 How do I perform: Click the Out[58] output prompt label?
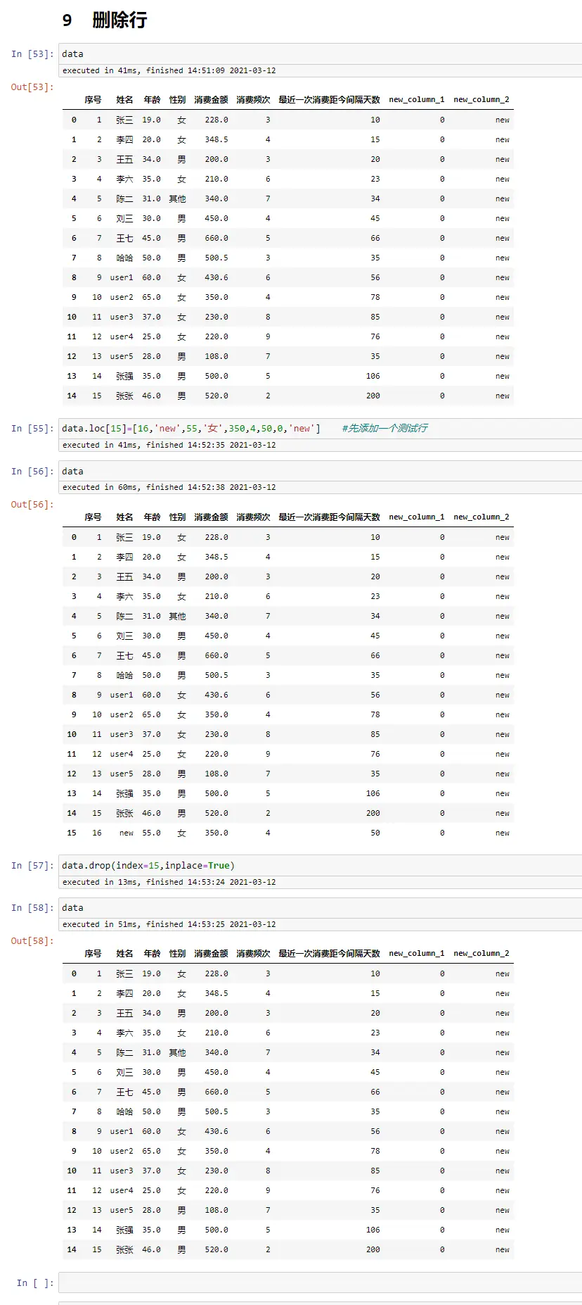click(32, 941)
